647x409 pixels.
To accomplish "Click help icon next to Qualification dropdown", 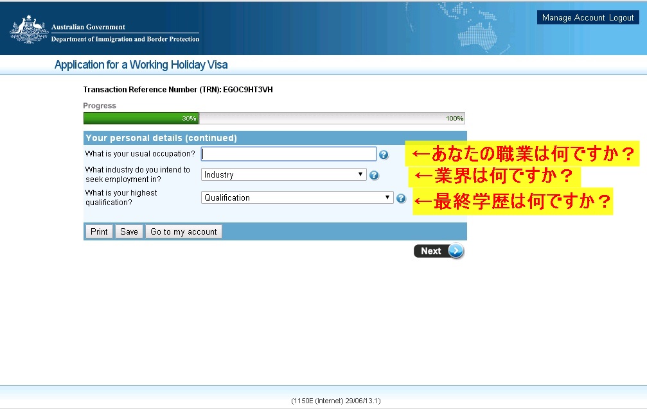I will coord(401,199).
